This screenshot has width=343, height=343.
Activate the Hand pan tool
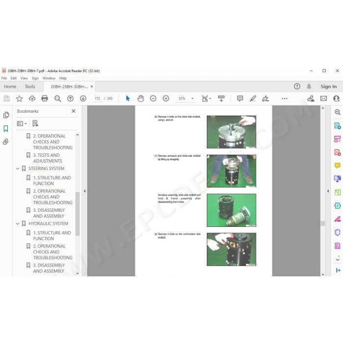[x=141, y=98]
